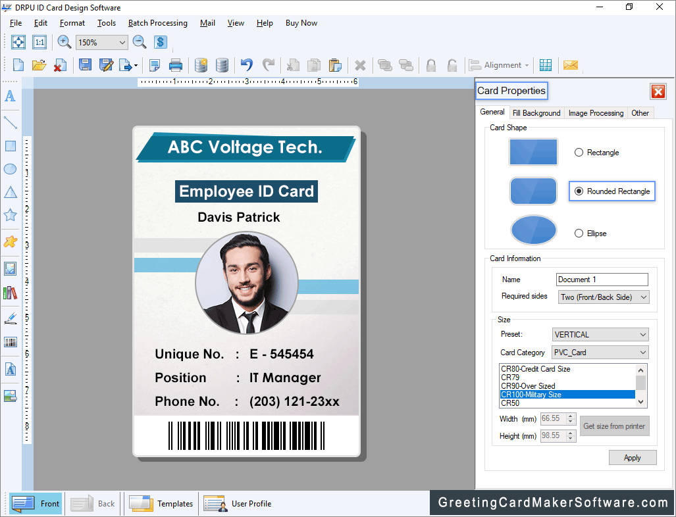Decrease Height value with down stepper
Image resolution: width=676 pixels, height=517 pixels.
pyautogui.click(x=571, y=439)
